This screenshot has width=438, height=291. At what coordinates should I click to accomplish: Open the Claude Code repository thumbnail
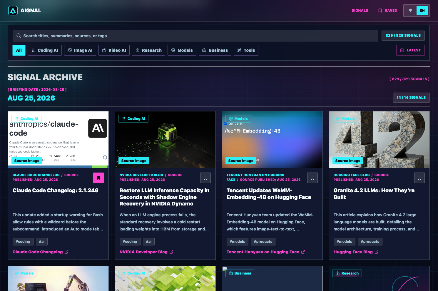pyautogui.click(x=58, y=140)
